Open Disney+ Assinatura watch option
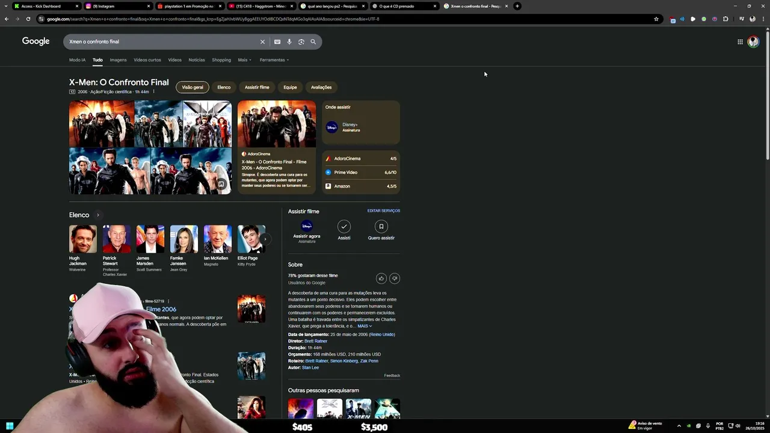 click(x=361, y=127)
